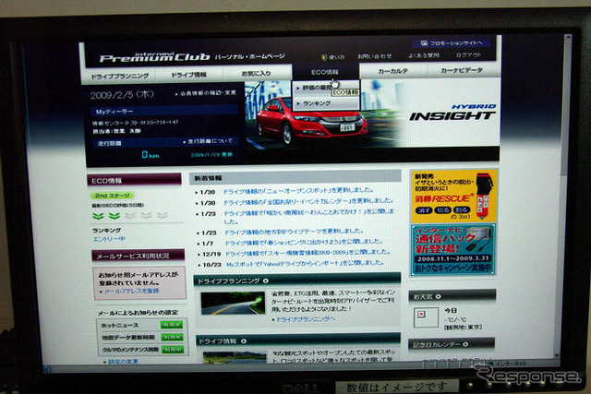Image resolution: width=591 pixels, height=394 pixels.
Task: Click arrow icon beside ドライブ情報 section header
Action: click(x=244, y=340)
